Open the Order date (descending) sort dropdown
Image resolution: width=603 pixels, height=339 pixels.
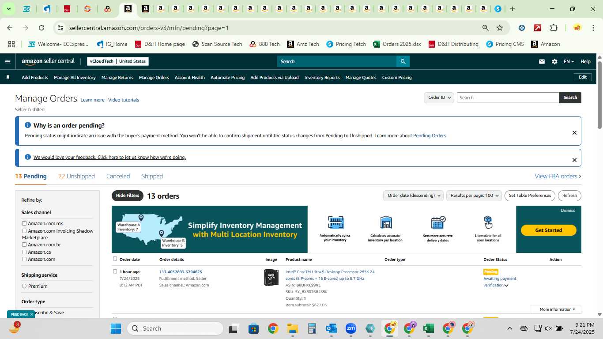point(413,196)
